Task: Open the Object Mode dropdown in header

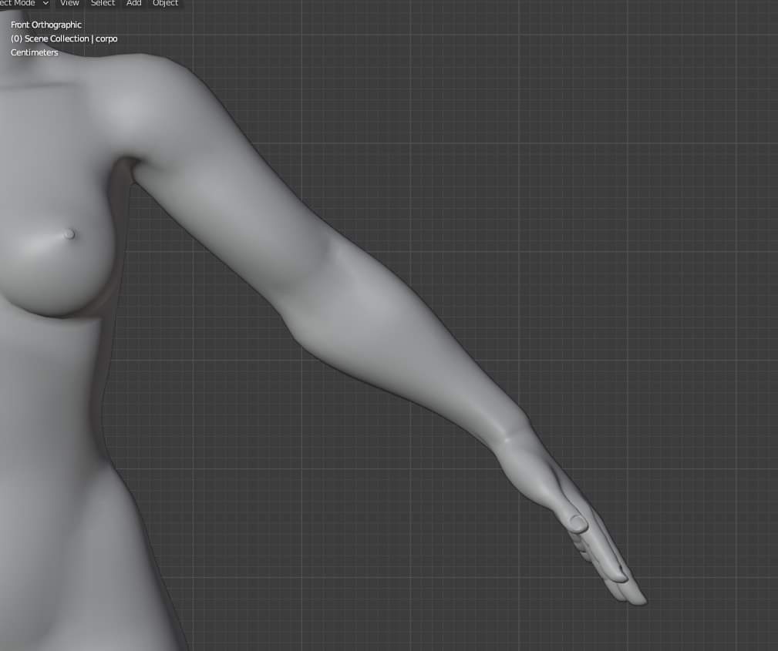Action: click(x=25, y=3)
